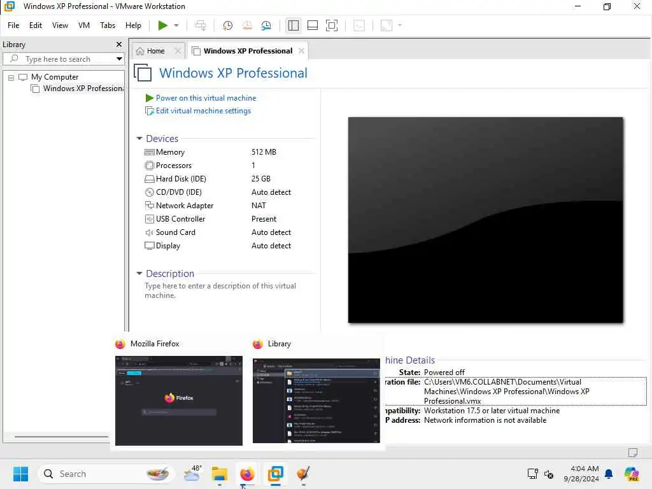Click the Copilot preview tray icon
Image resolution: width=652 pixels, height=489 pixels.
[632, 474]
